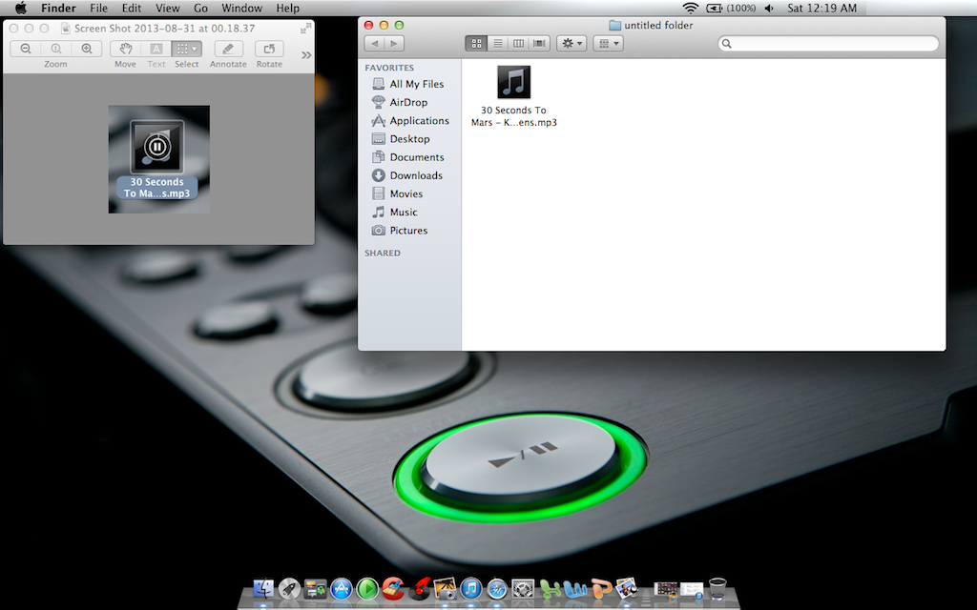The height and width of the screenshot is (610, 977).
Task: Click search magnifier icon in Finder
Action: pos(726,44)
